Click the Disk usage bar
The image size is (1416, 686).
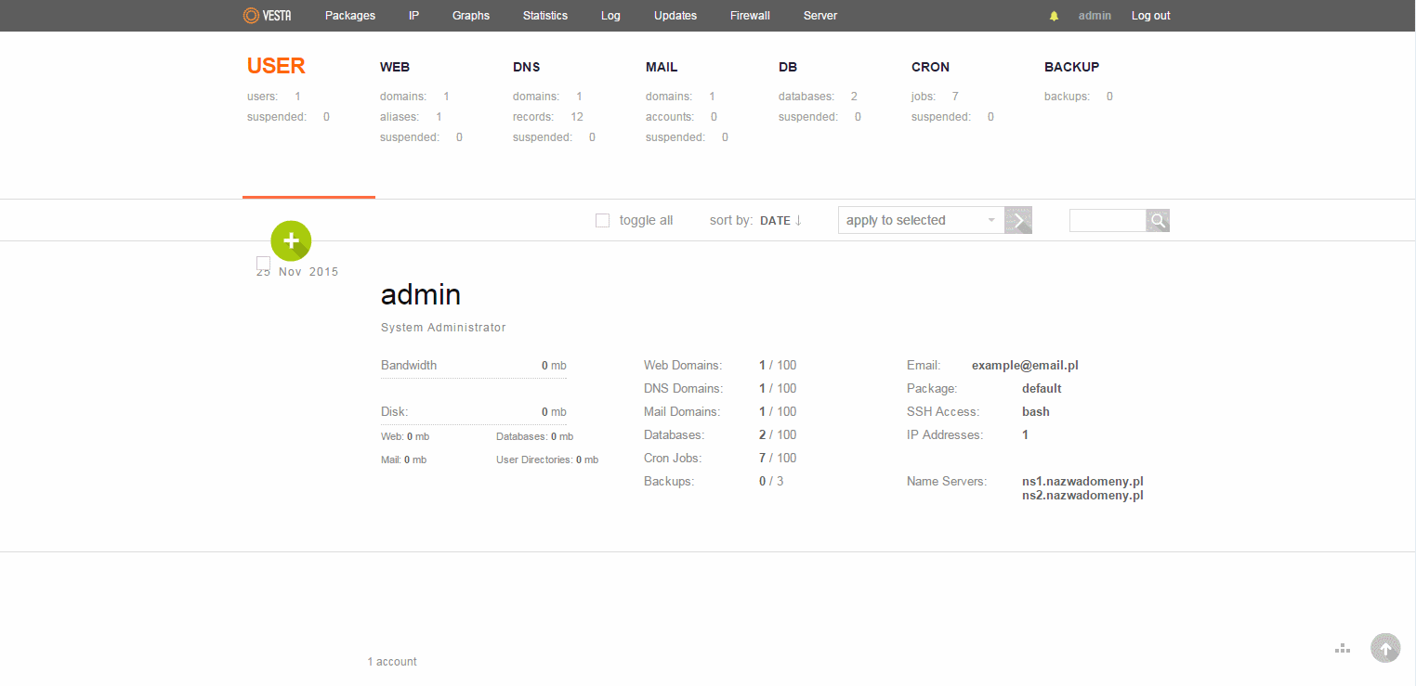coord(474,424)
